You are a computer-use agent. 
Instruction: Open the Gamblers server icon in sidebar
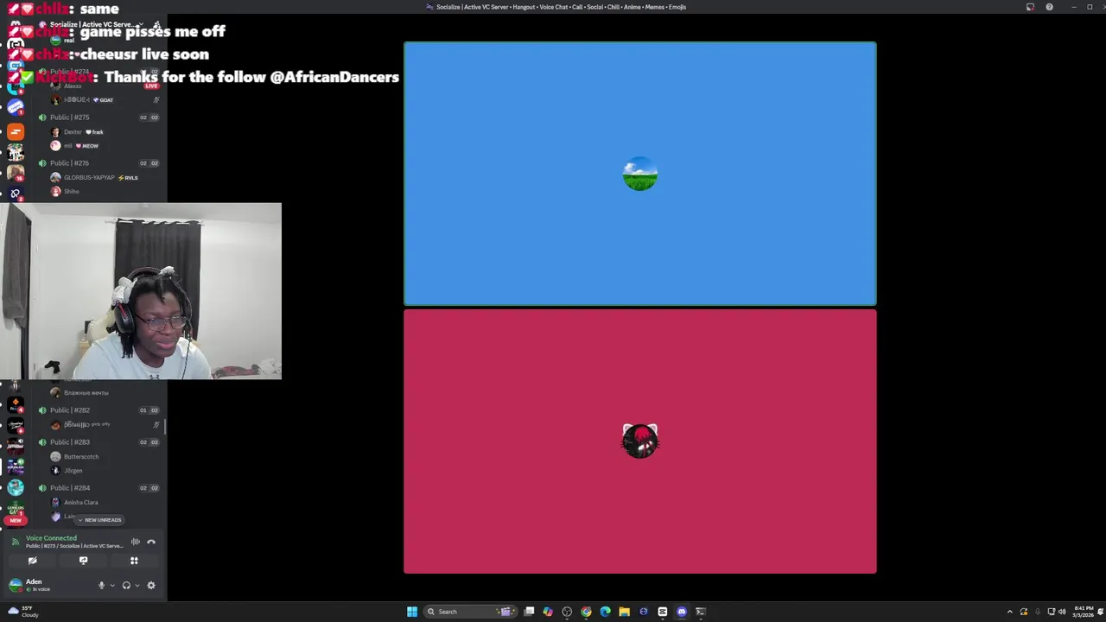[16, 509]
